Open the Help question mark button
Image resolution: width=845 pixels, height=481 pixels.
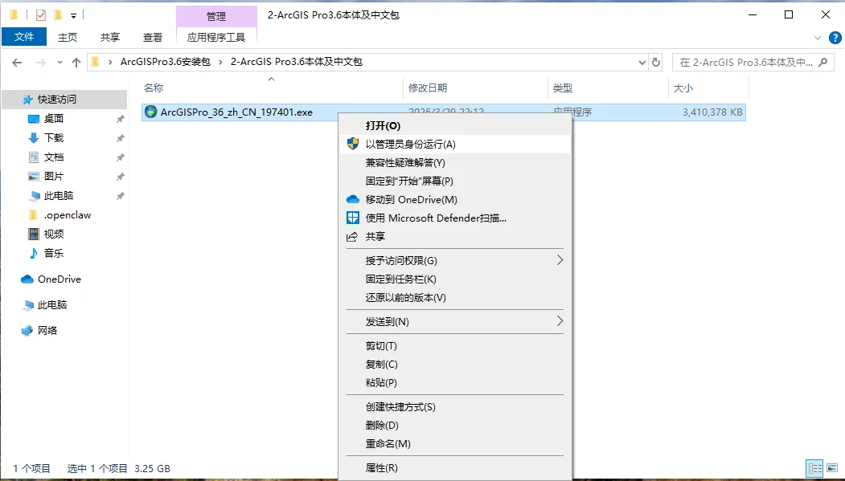835,38
